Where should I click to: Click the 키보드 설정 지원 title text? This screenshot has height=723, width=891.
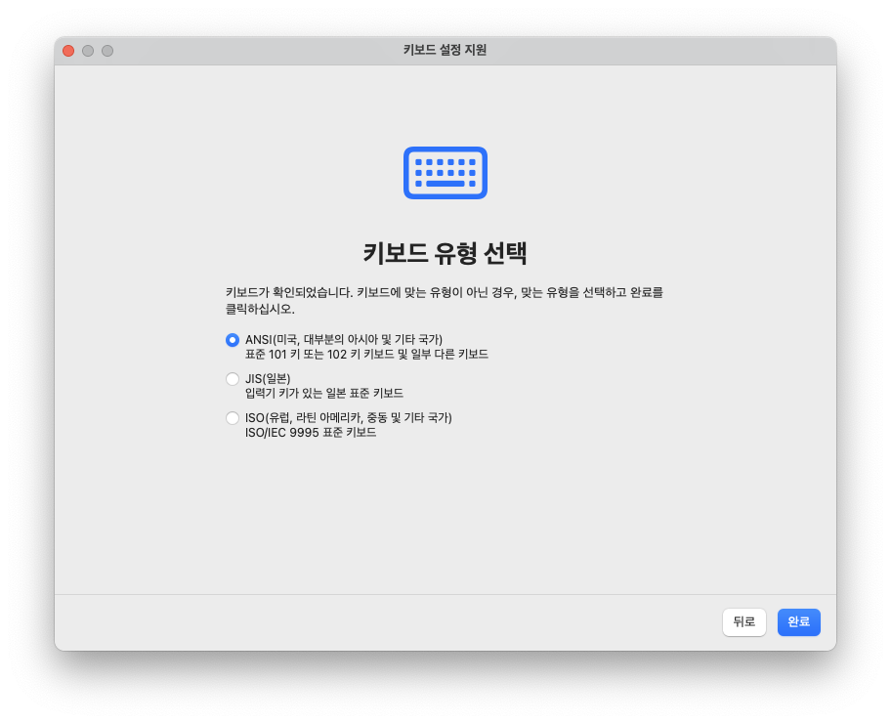coord(445,50)
